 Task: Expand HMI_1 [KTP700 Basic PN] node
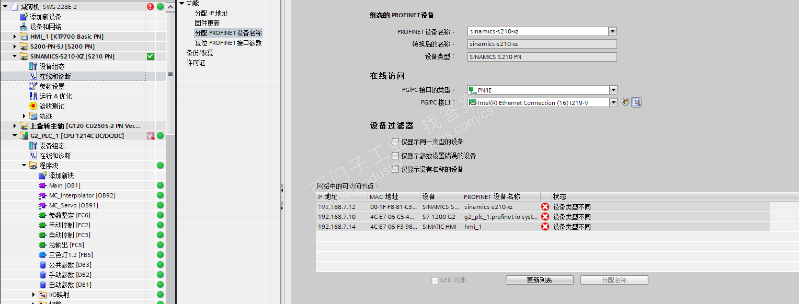pos(15,37)
